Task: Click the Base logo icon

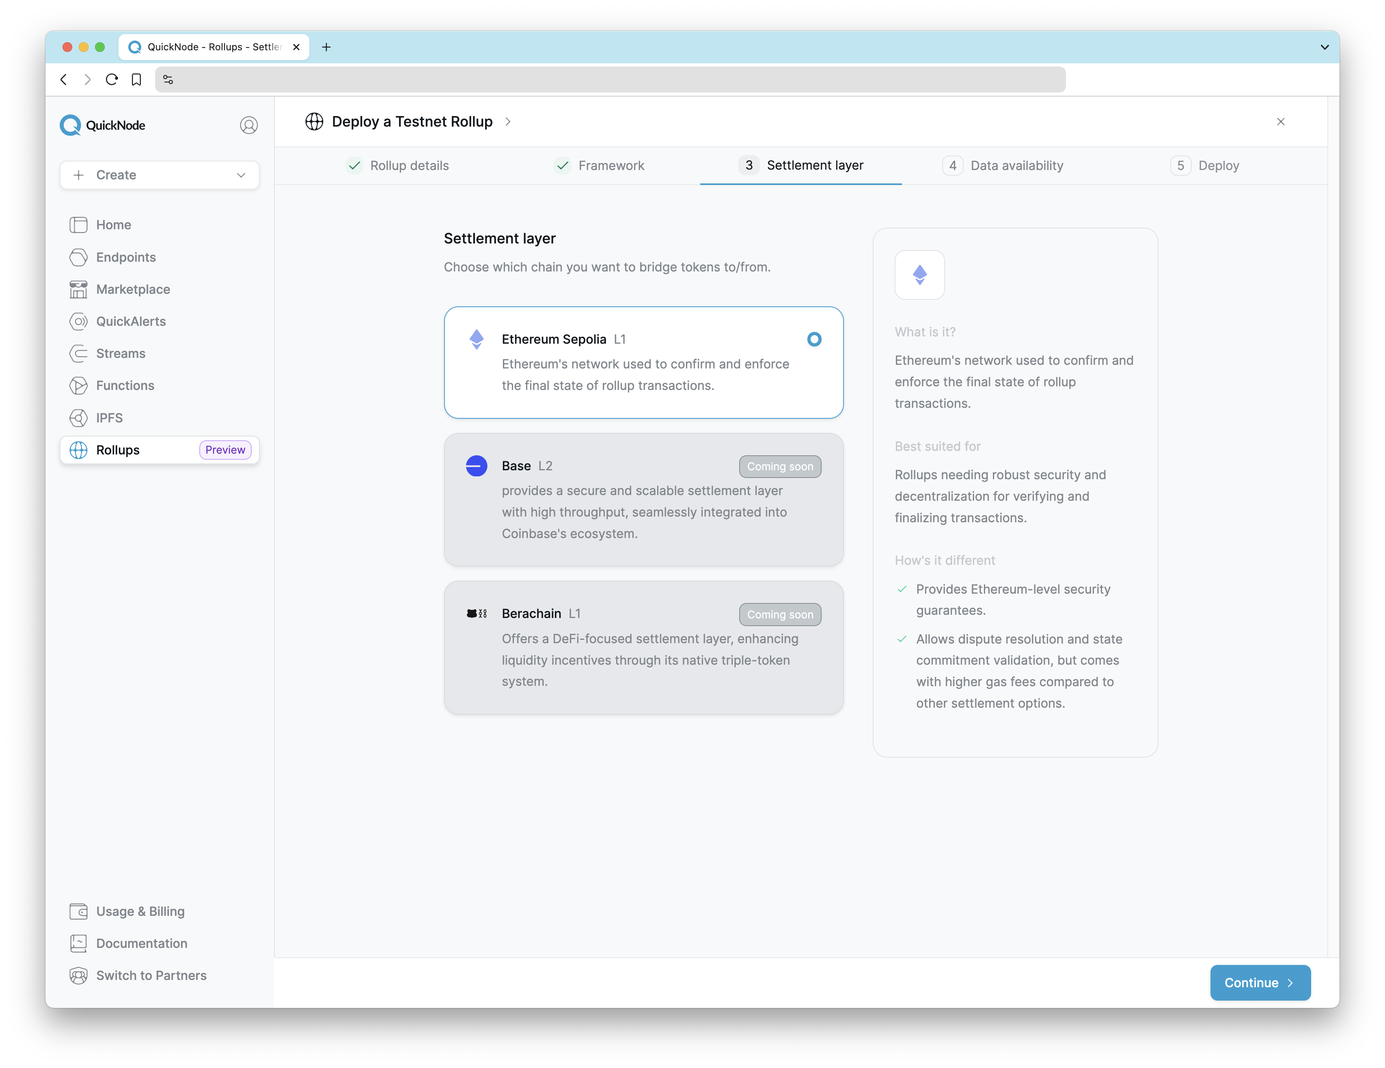Action: tap(476, 466)
